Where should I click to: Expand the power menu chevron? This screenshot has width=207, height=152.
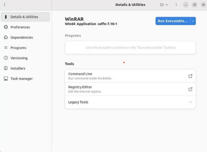[167, 5]
